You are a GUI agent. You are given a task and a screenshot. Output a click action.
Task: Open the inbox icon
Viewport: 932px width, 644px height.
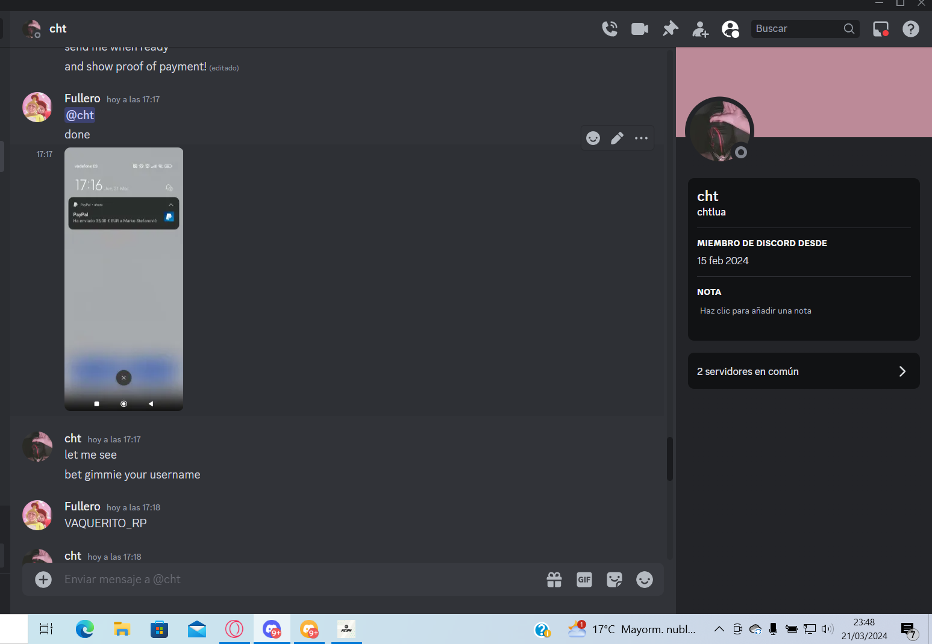pos(881,28)
